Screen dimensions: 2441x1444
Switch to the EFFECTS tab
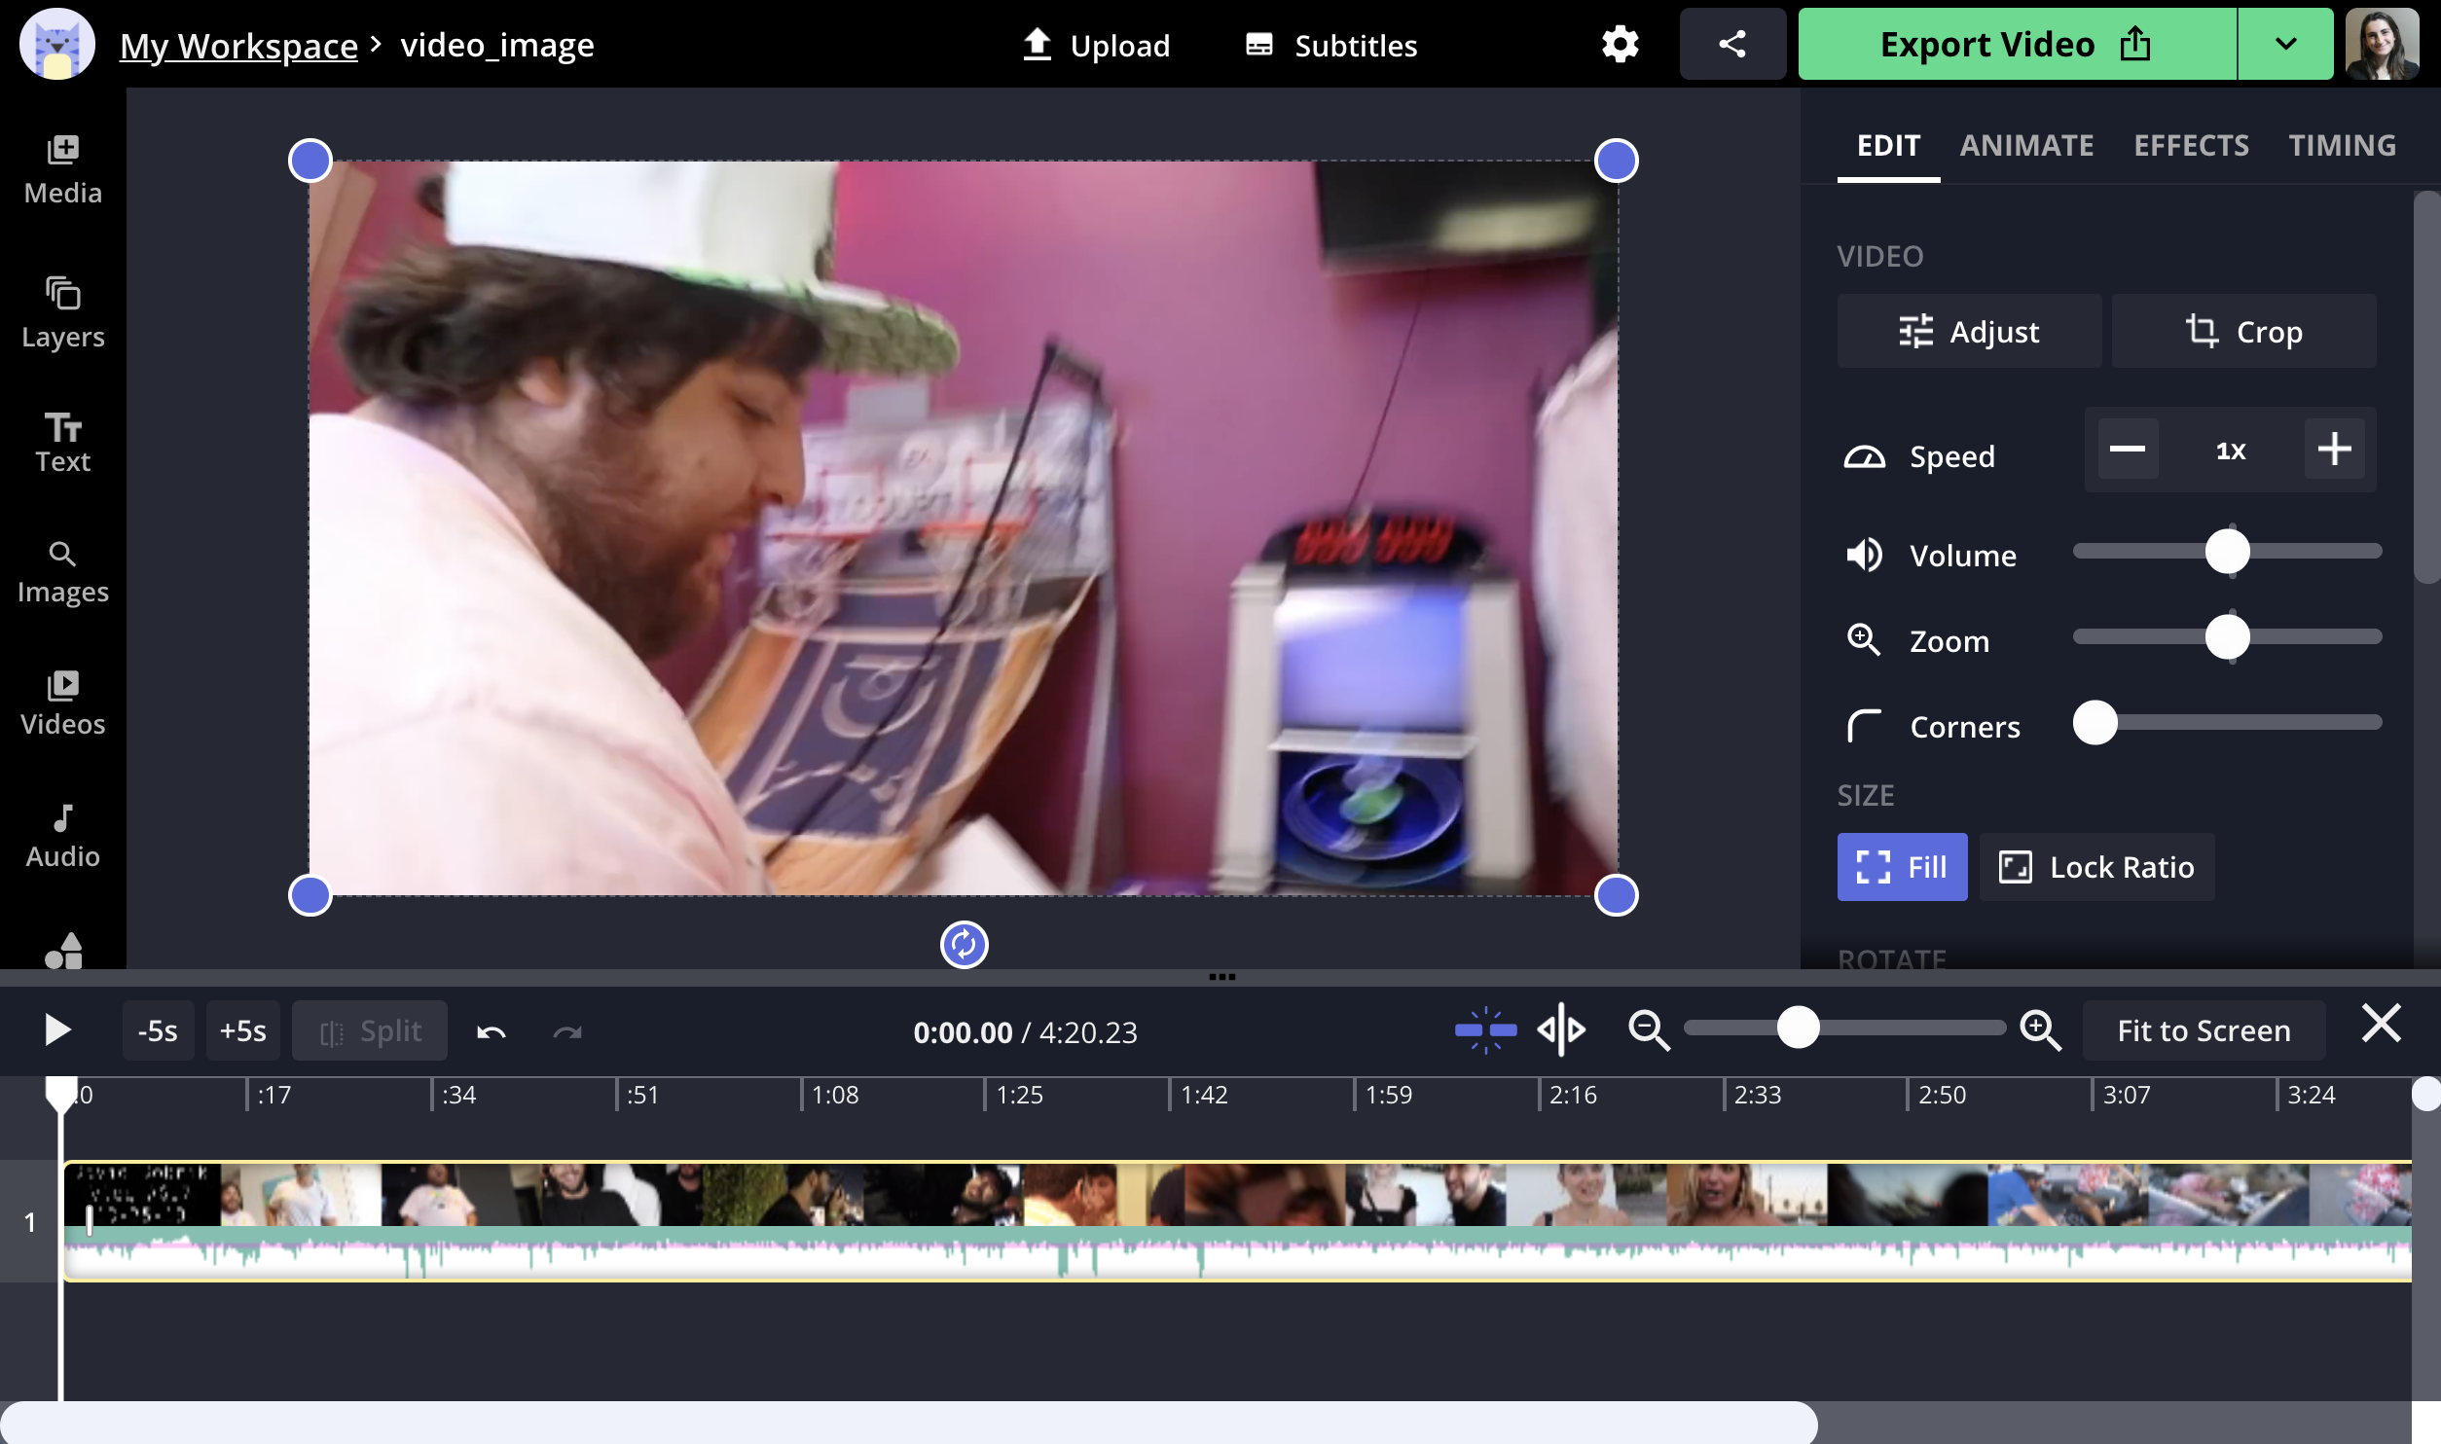click(2192, 144)
